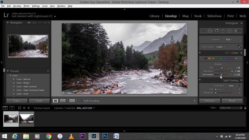Open File Explorer from taskbar
Viewport: 249px width, 140px height.
26,136
